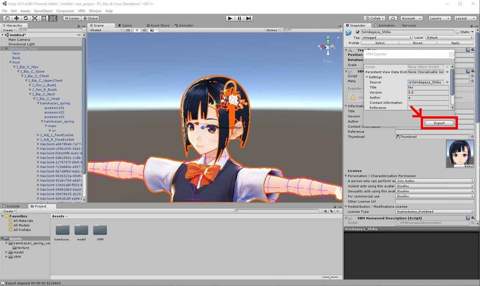Click the Search by Type icon in Project
Viewport: 480px width, 286px height.
click(326, 211)
